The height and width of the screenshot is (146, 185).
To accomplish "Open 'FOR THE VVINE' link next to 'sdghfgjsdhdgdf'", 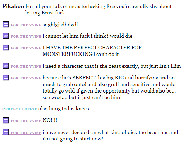I will (x=26, y=25).
